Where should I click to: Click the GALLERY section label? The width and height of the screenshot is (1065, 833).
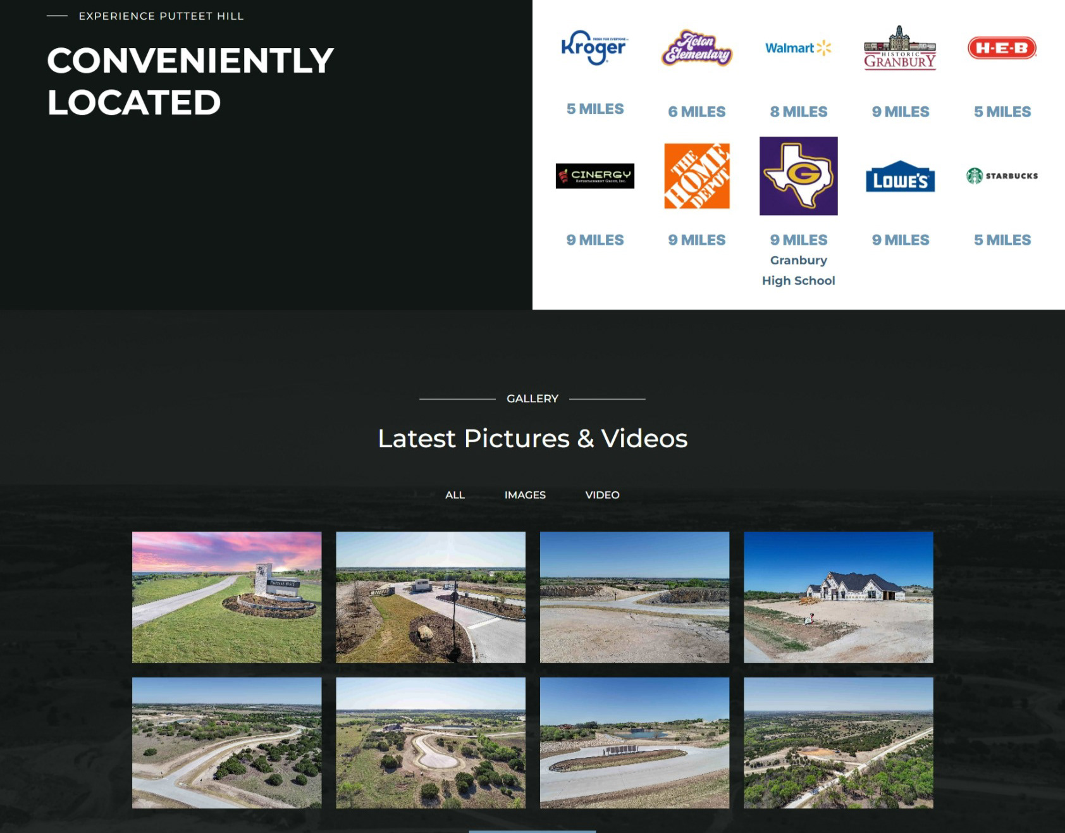(532, 398)
